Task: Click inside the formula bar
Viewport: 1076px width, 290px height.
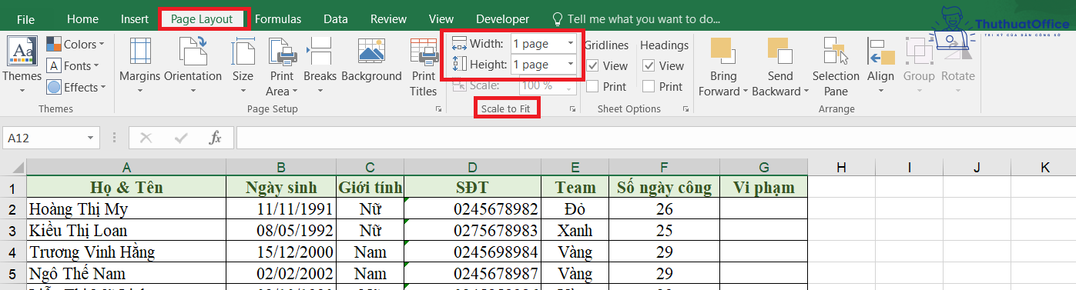Action: point(655,138)
